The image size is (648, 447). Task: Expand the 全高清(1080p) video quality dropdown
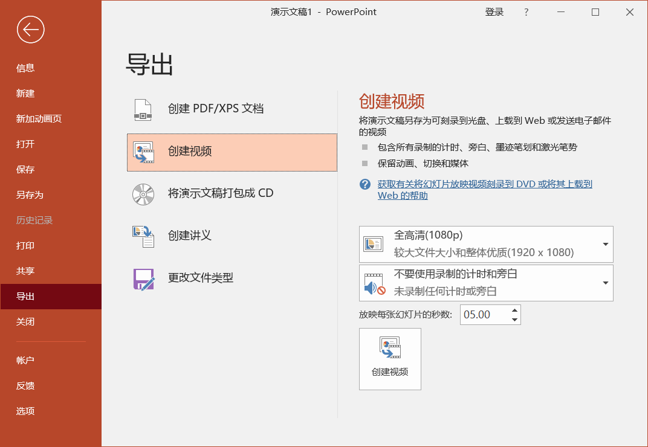point(486,244)
